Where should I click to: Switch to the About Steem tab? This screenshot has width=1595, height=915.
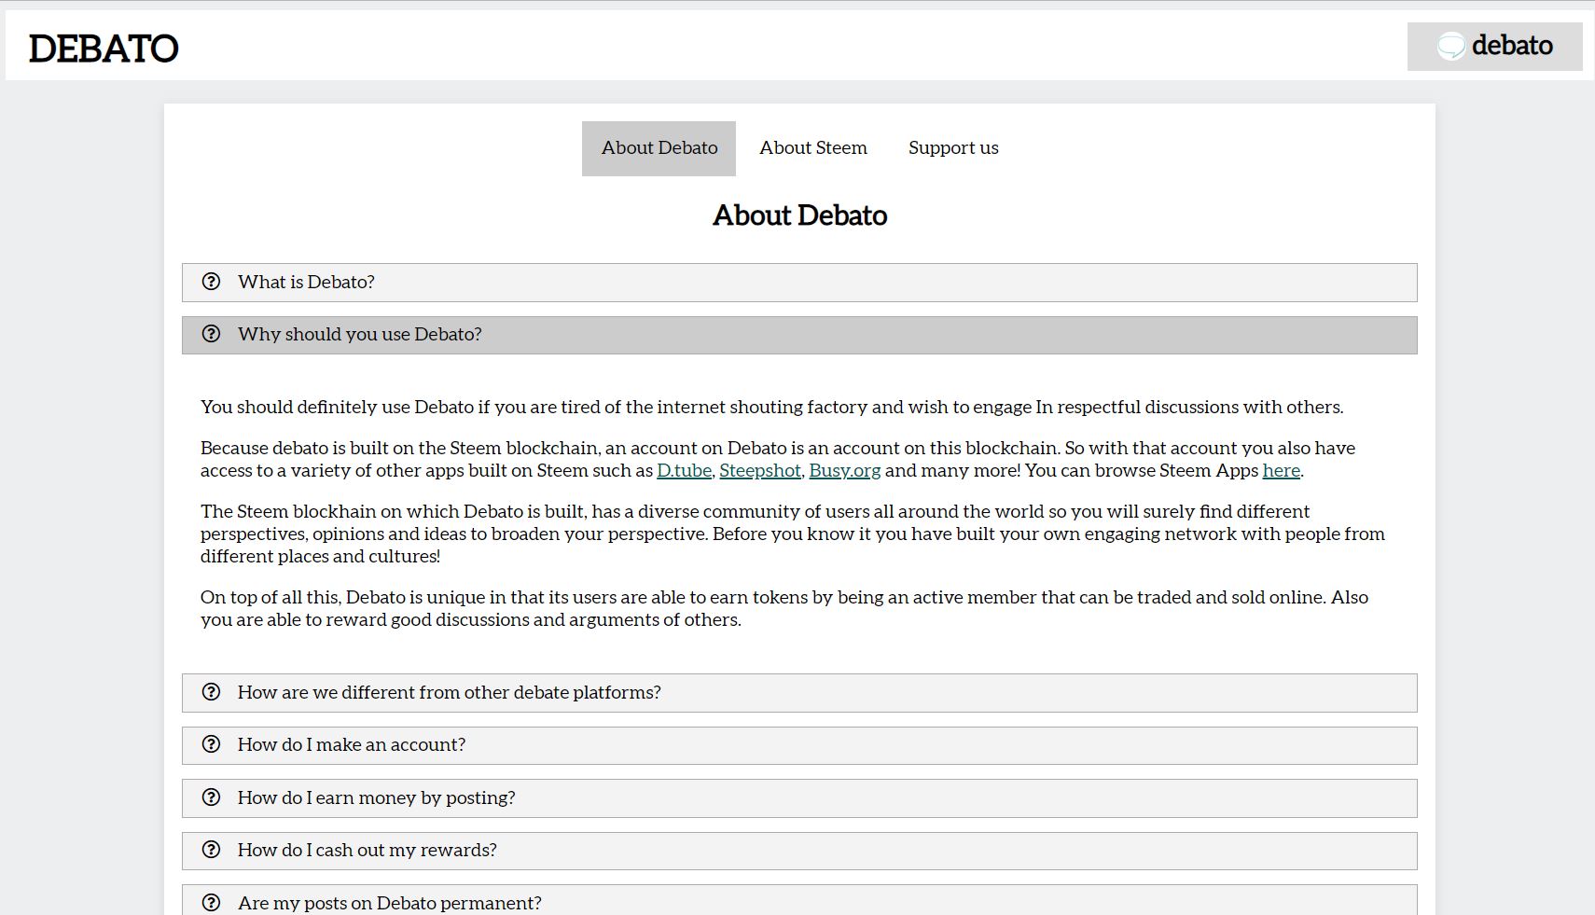[x=813, y=148]
